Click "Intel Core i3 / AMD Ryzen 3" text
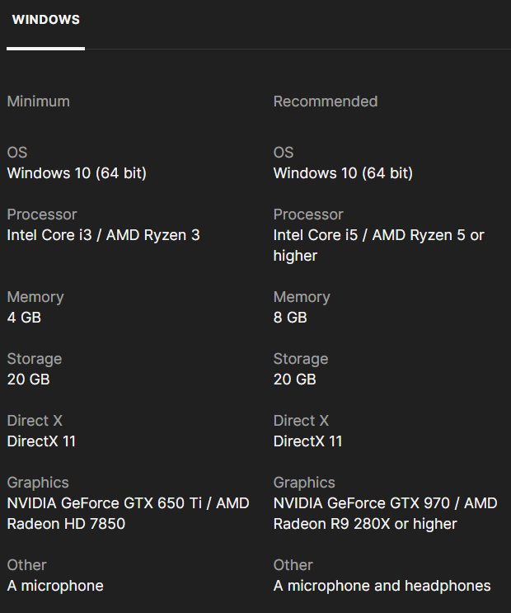 [103, 235]
